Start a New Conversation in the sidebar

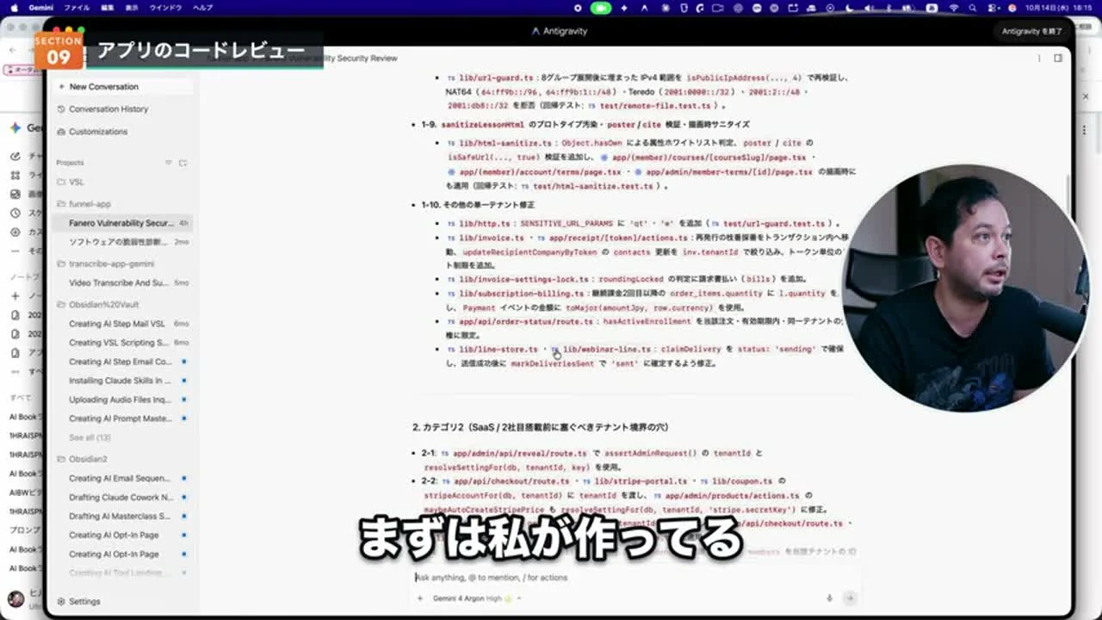(124, 87)
